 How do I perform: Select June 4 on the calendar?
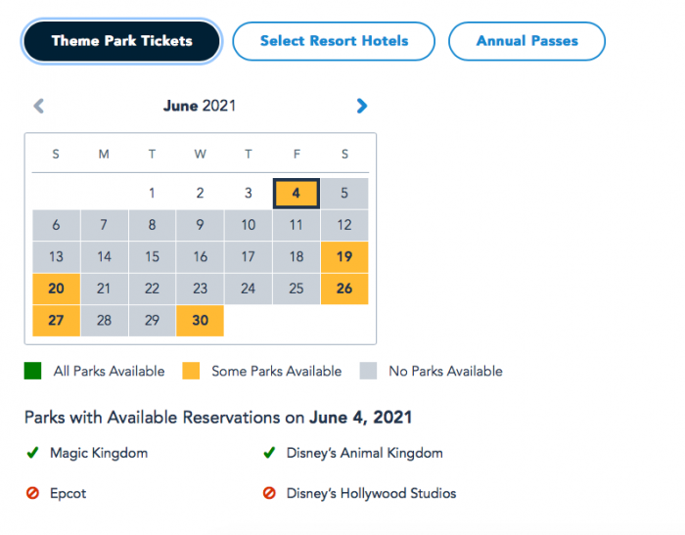(296, 194)
